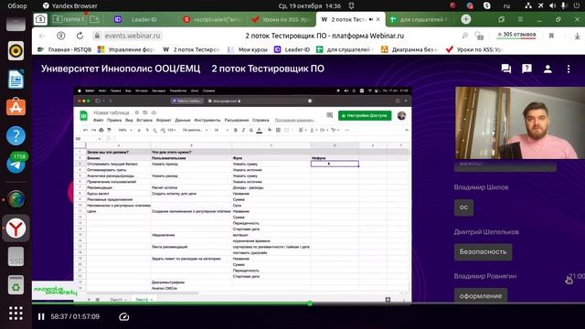This screenshot has height=329, width=585.
Task: Open the webinar chat panel icon
Action: click(x=505, y=69)
